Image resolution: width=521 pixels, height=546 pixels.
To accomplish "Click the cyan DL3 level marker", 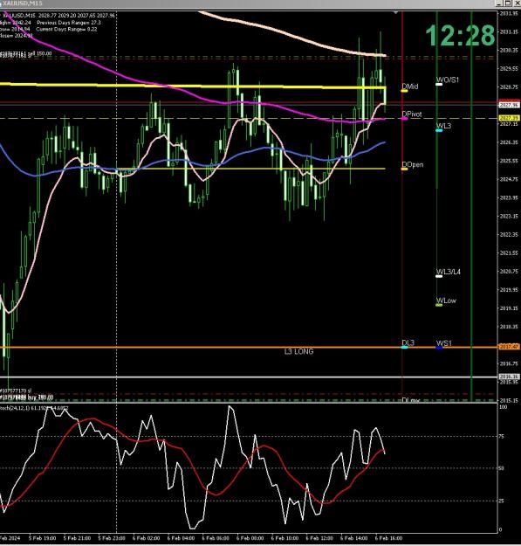I will coord(404,347).
